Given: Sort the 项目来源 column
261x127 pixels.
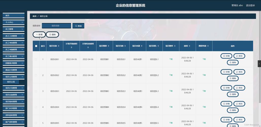Looking at the screenshot, I should pos(142,46).
